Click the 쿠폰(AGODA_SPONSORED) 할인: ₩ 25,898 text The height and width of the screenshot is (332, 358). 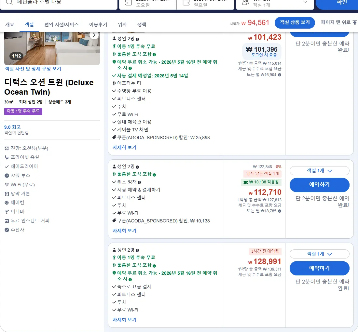[163, 138]
